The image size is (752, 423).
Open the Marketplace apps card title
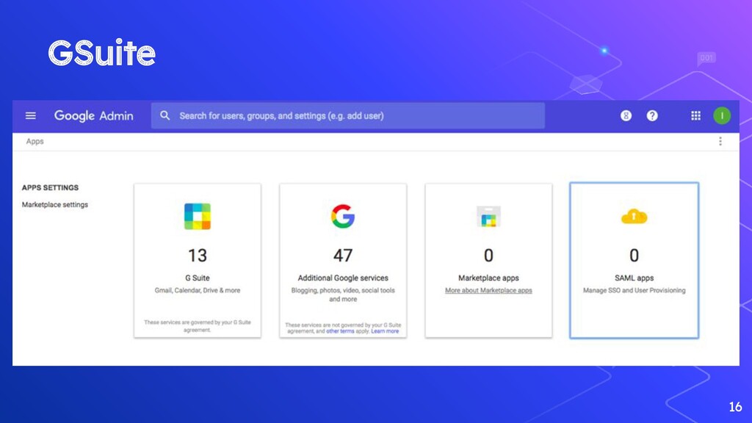[488, 278]
